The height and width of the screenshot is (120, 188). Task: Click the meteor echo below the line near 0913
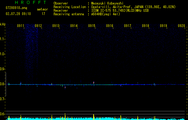point(65,87)
